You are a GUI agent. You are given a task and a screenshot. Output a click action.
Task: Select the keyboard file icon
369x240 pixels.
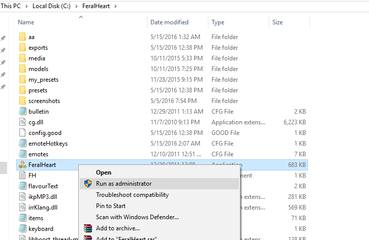tap(22, 229)
